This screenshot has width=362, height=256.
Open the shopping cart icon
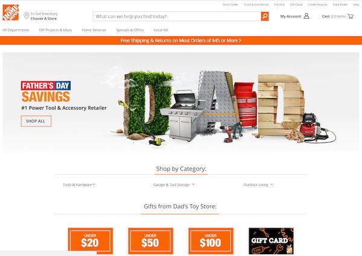pyautogui.click(x=350, y=16)
